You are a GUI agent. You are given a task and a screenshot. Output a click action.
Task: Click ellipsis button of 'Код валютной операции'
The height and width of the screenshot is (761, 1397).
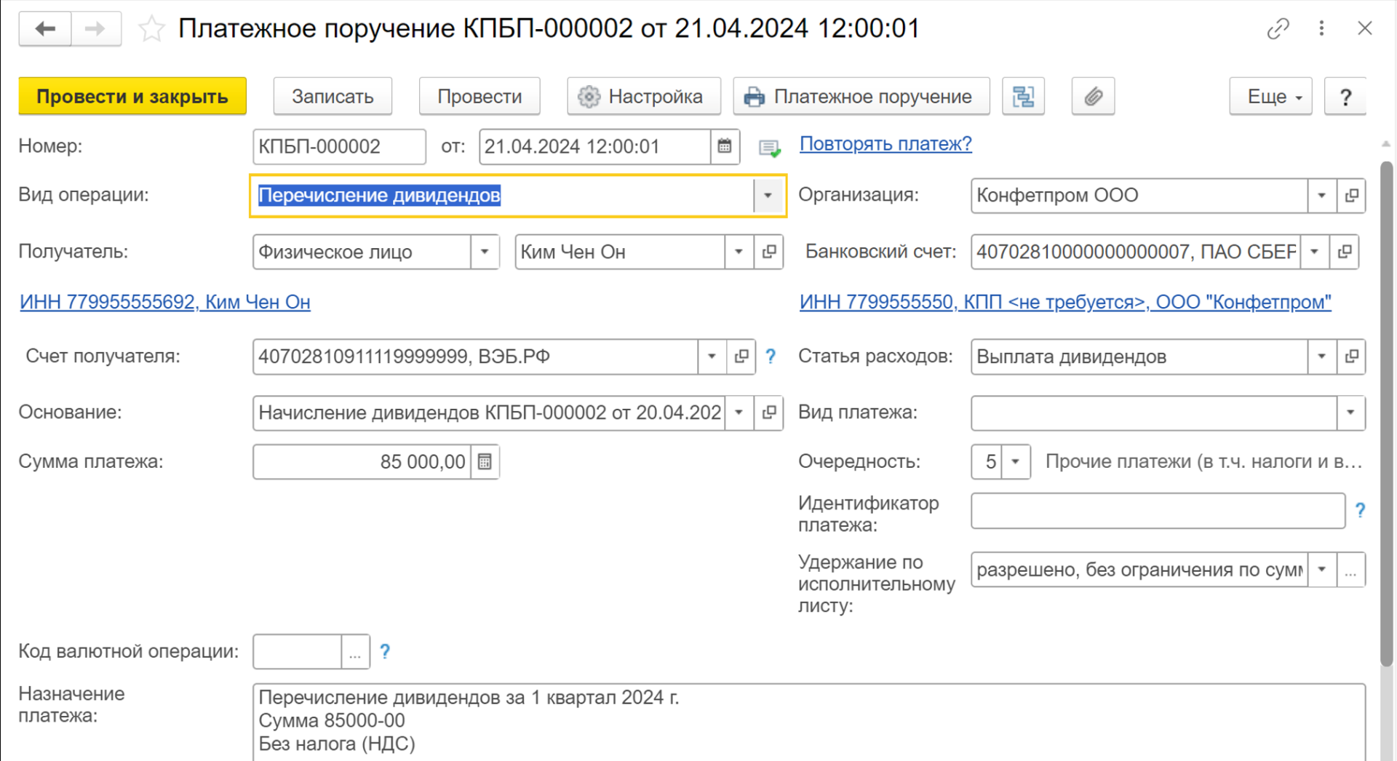tap(355, 652)
